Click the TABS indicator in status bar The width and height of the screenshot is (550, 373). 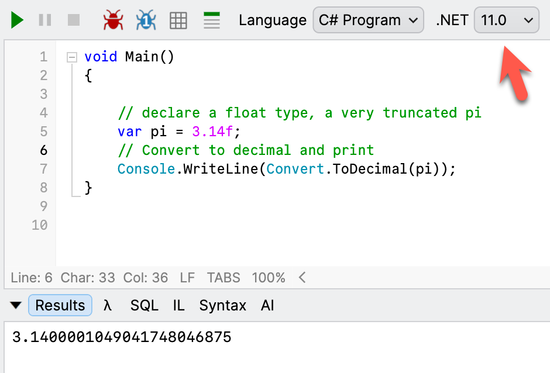tap(224, 278)
